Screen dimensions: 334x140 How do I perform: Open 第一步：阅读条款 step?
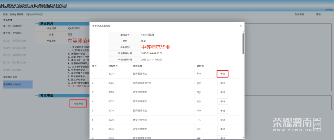[x=12, y=26]
